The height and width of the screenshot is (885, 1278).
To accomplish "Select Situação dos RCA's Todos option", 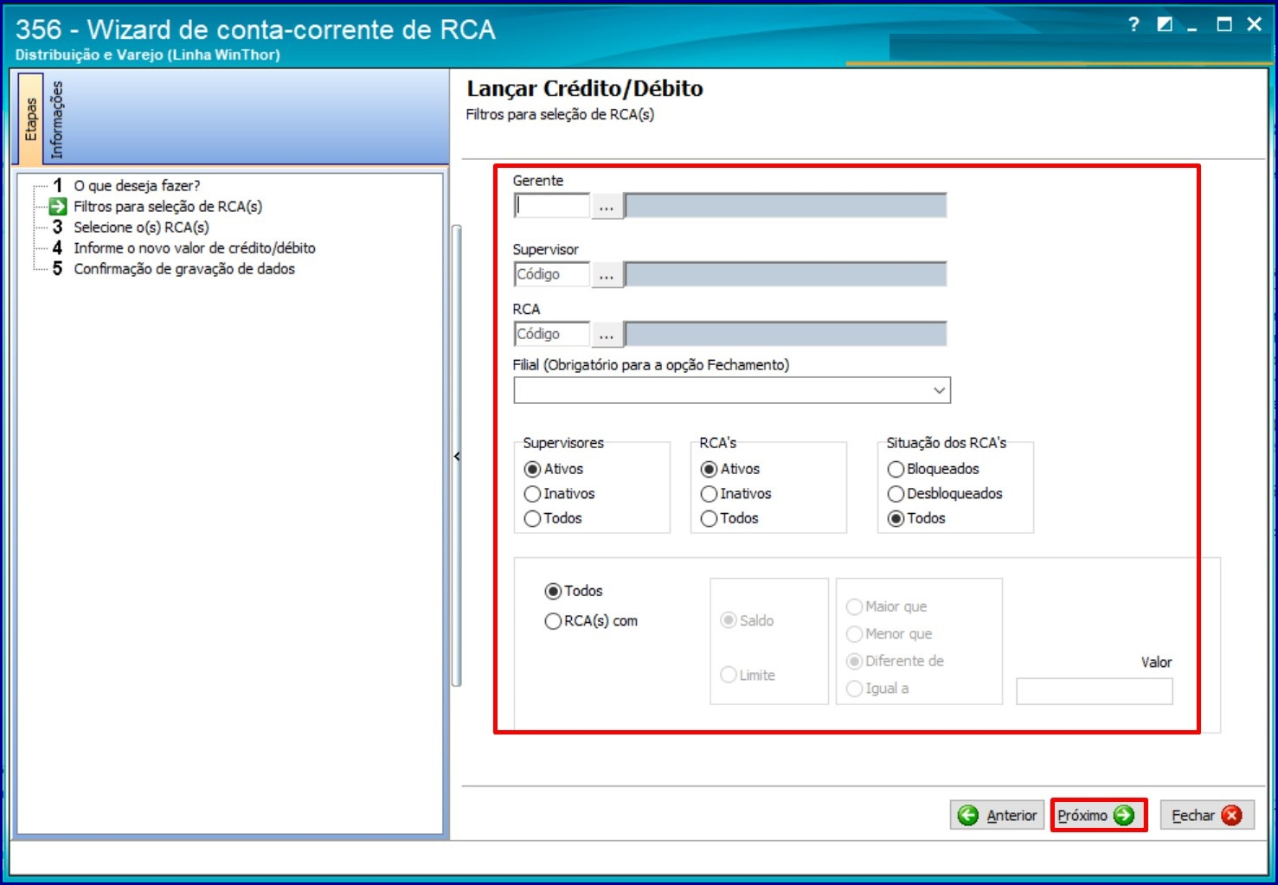I will point(896,518).
